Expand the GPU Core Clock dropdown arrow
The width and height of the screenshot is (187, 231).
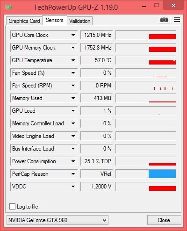tap(73, 35)
